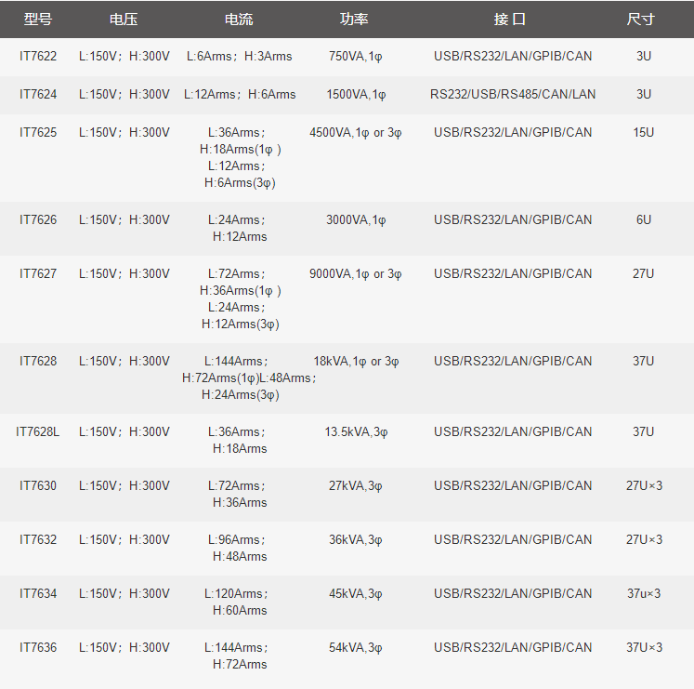Screen dimensions: 694x689
Task: Click the 功率 column header
Action: click(x=354, y=19)
